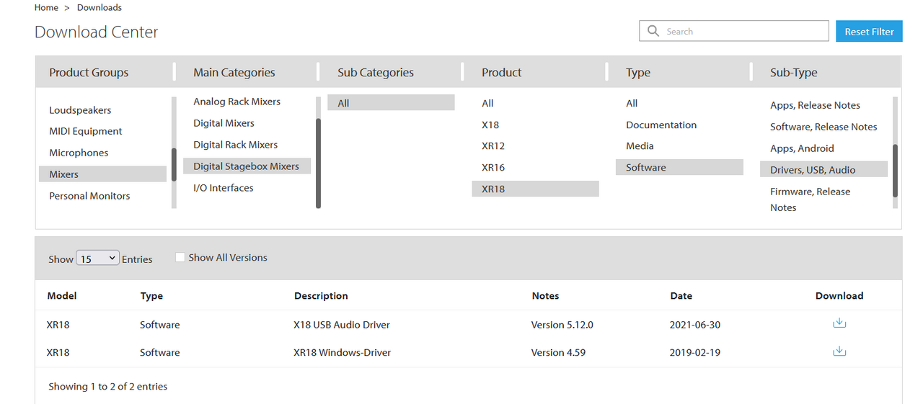
Task: Select Apps, Release Notes sub-type
Action: [x=815, y=105]
